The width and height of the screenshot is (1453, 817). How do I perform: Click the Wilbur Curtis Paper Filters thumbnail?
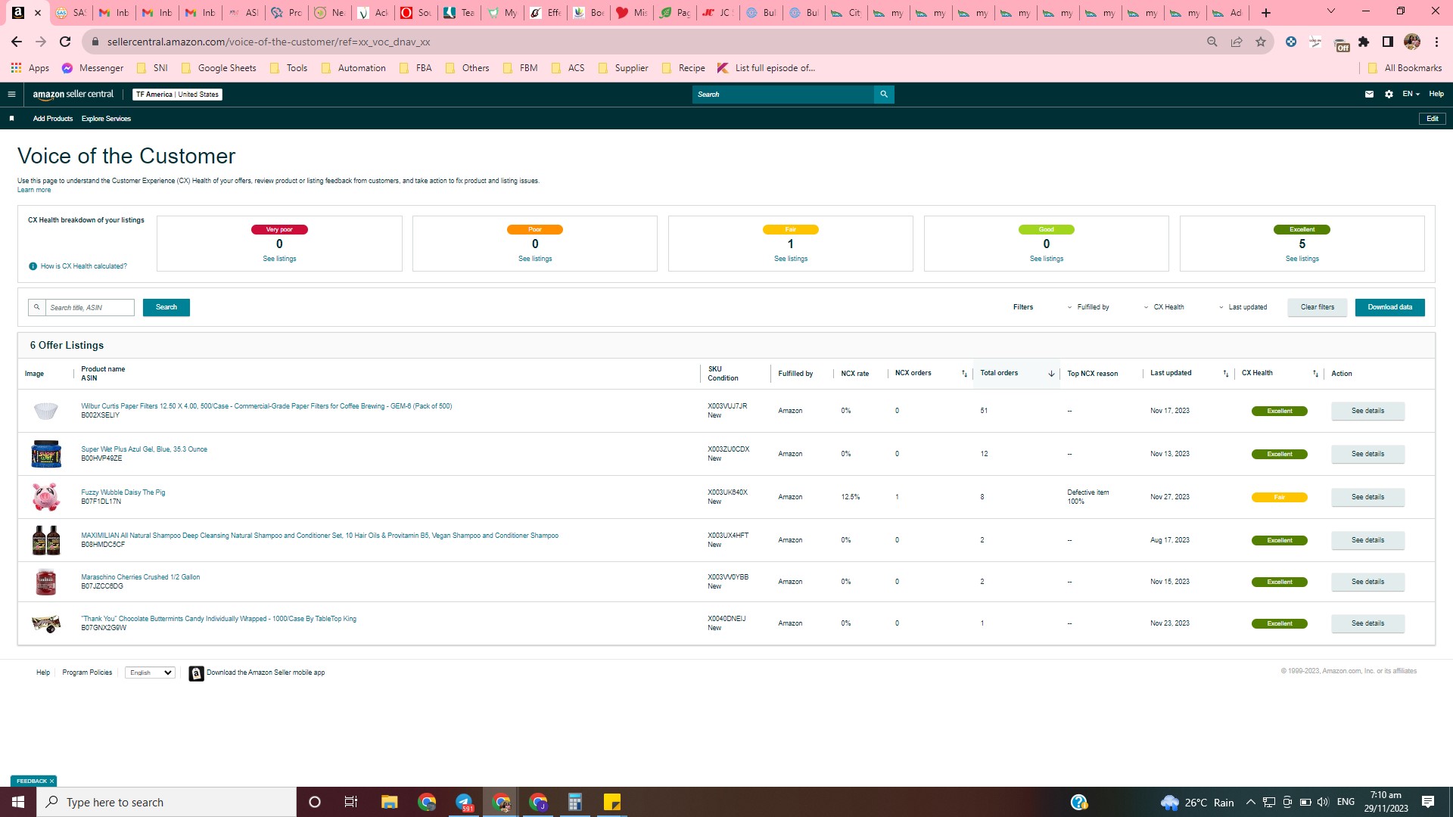point(46,411)
